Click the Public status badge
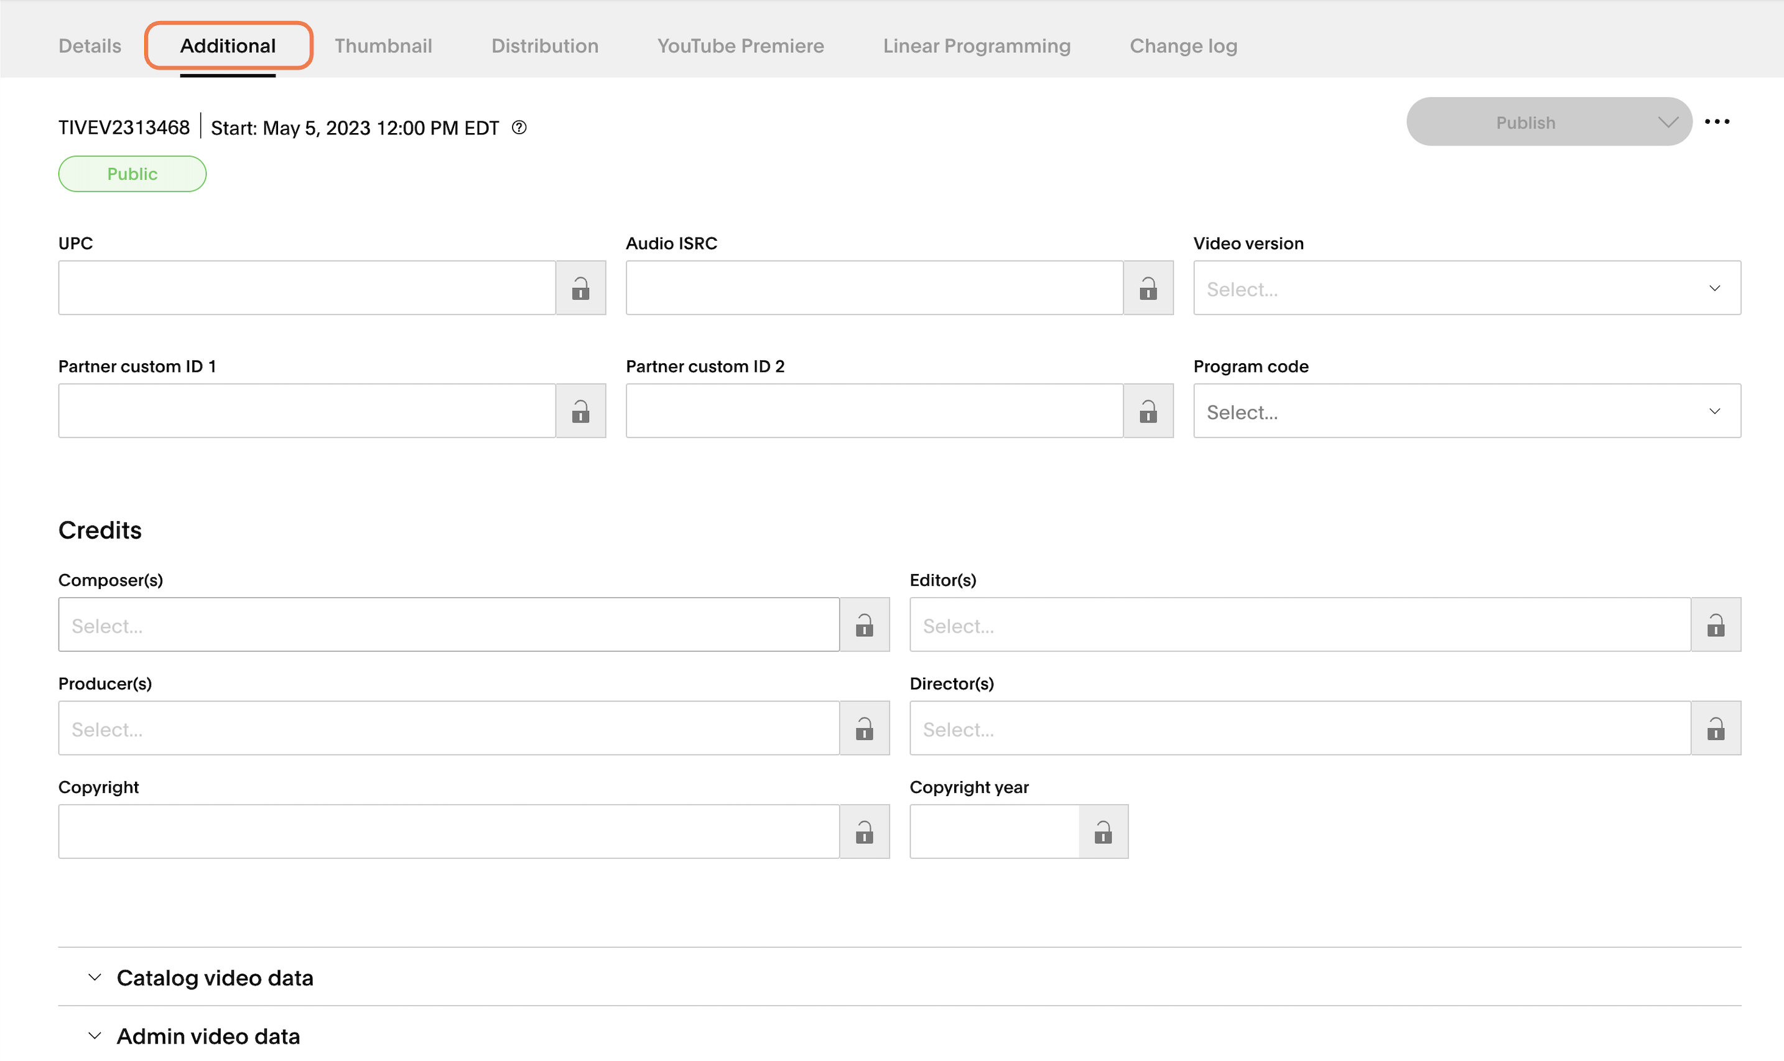The width and height of the screenshot is (1784, 1061). 132,175
